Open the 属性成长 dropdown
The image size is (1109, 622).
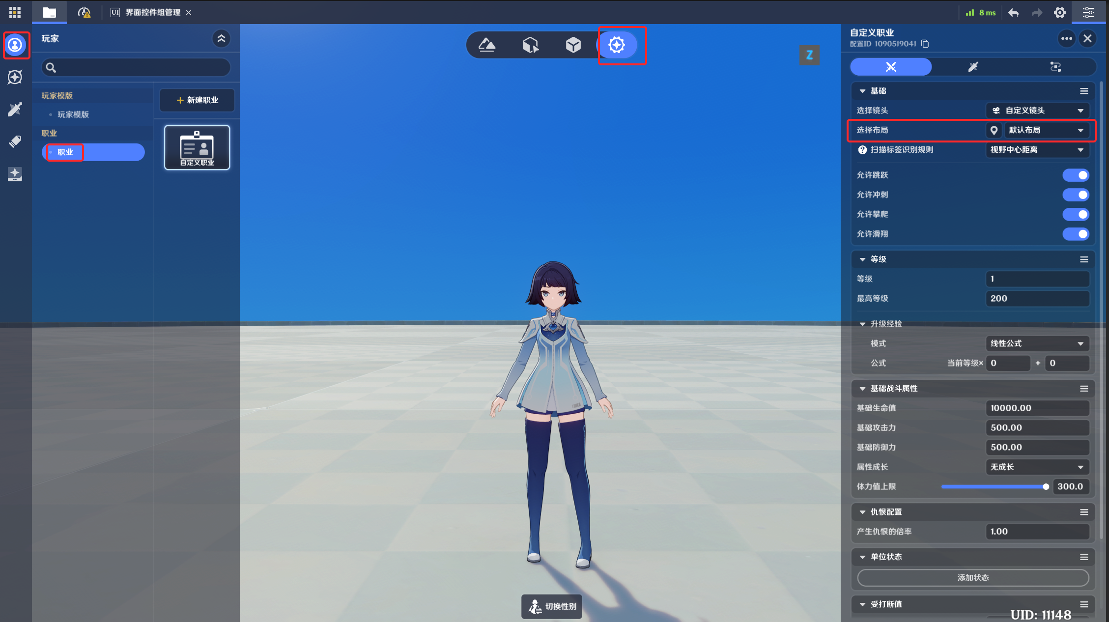tap(1037, 467)
